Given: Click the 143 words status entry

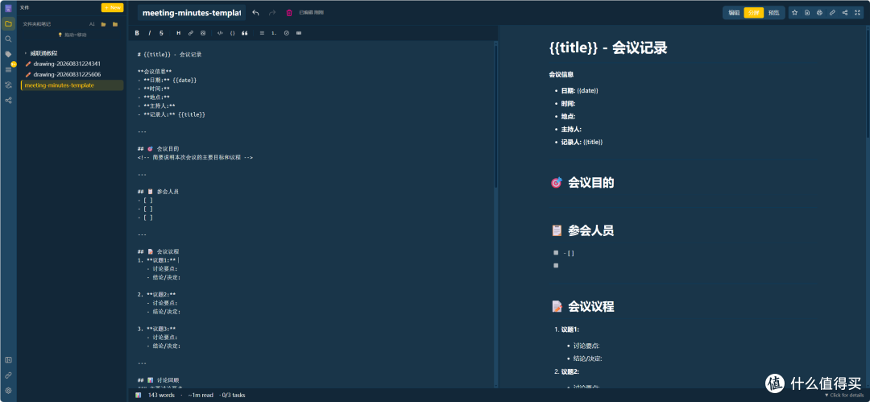Looking at the screenshot, I should coord(161,395).
